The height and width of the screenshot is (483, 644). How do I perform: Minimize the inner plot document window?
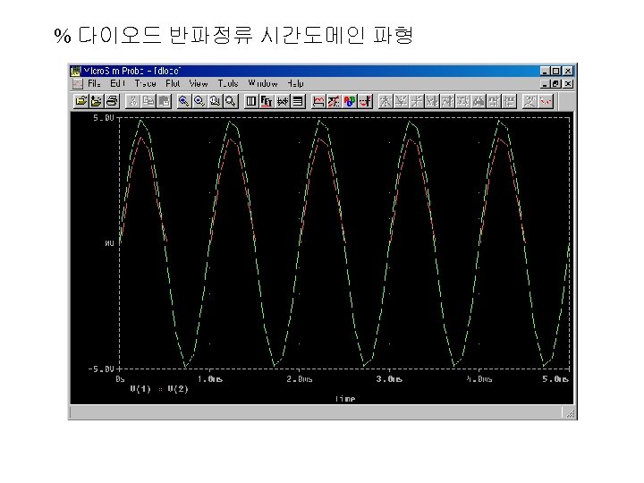(545, 84)
